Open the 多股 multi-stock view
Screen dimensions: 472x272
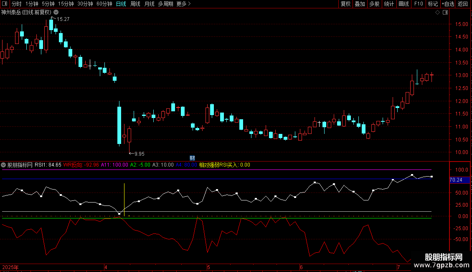[374, 4]
